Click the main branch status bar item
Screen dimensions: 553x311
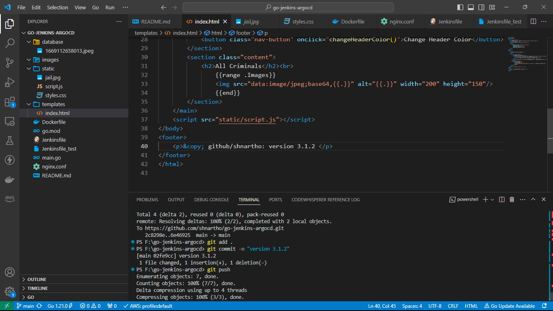coord(25,306)
